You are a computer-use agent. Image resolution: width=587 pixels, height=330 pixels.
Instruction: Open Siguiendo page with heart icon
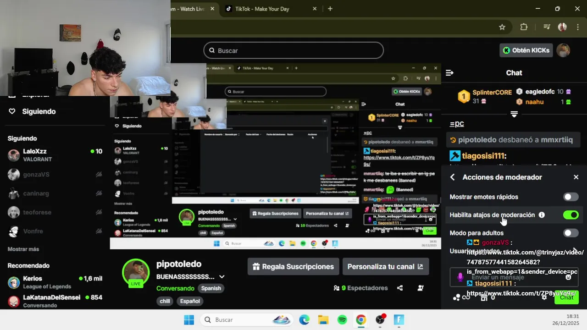[x=32, y=111]
